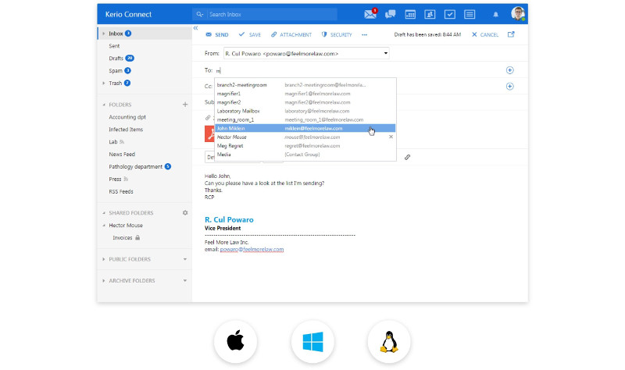Image resolution: width=625 pixels, height=370 pixels.
Task: Open the Tasks checkmark icon
Action: (449, 14)
